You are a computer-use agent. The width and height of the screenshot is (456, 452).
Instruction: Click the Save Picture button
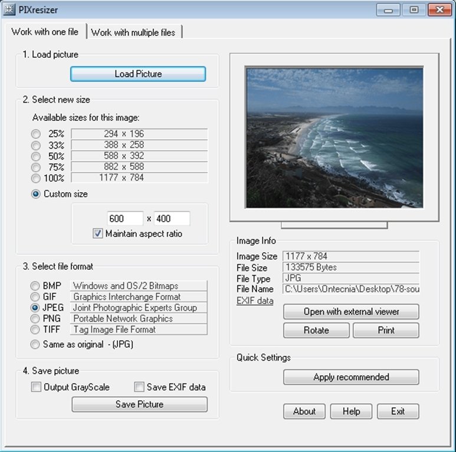point(140,404)
